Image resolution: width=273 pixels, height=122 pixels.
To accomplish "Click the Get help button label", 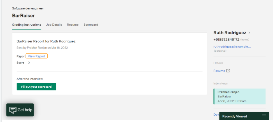I will click(25, 110).
